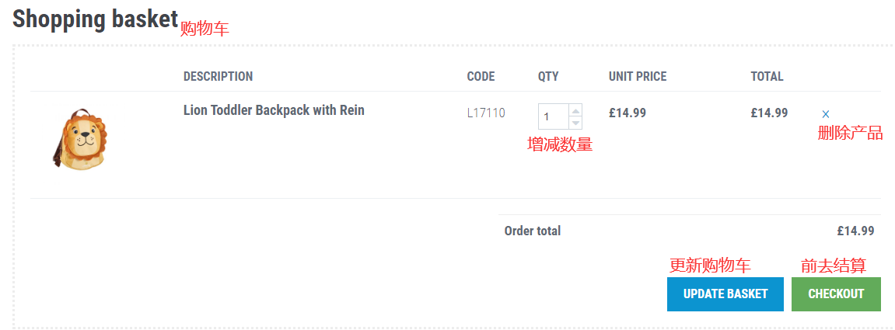895x330 pixels.
Task: Click the Code column header
Action: 481,76
